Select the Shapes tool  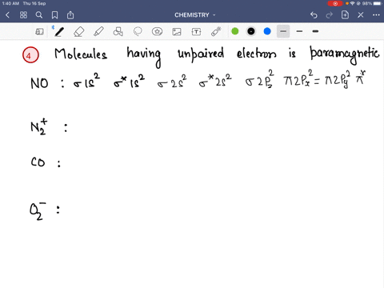pyautogui.click(x=118, y=32)
